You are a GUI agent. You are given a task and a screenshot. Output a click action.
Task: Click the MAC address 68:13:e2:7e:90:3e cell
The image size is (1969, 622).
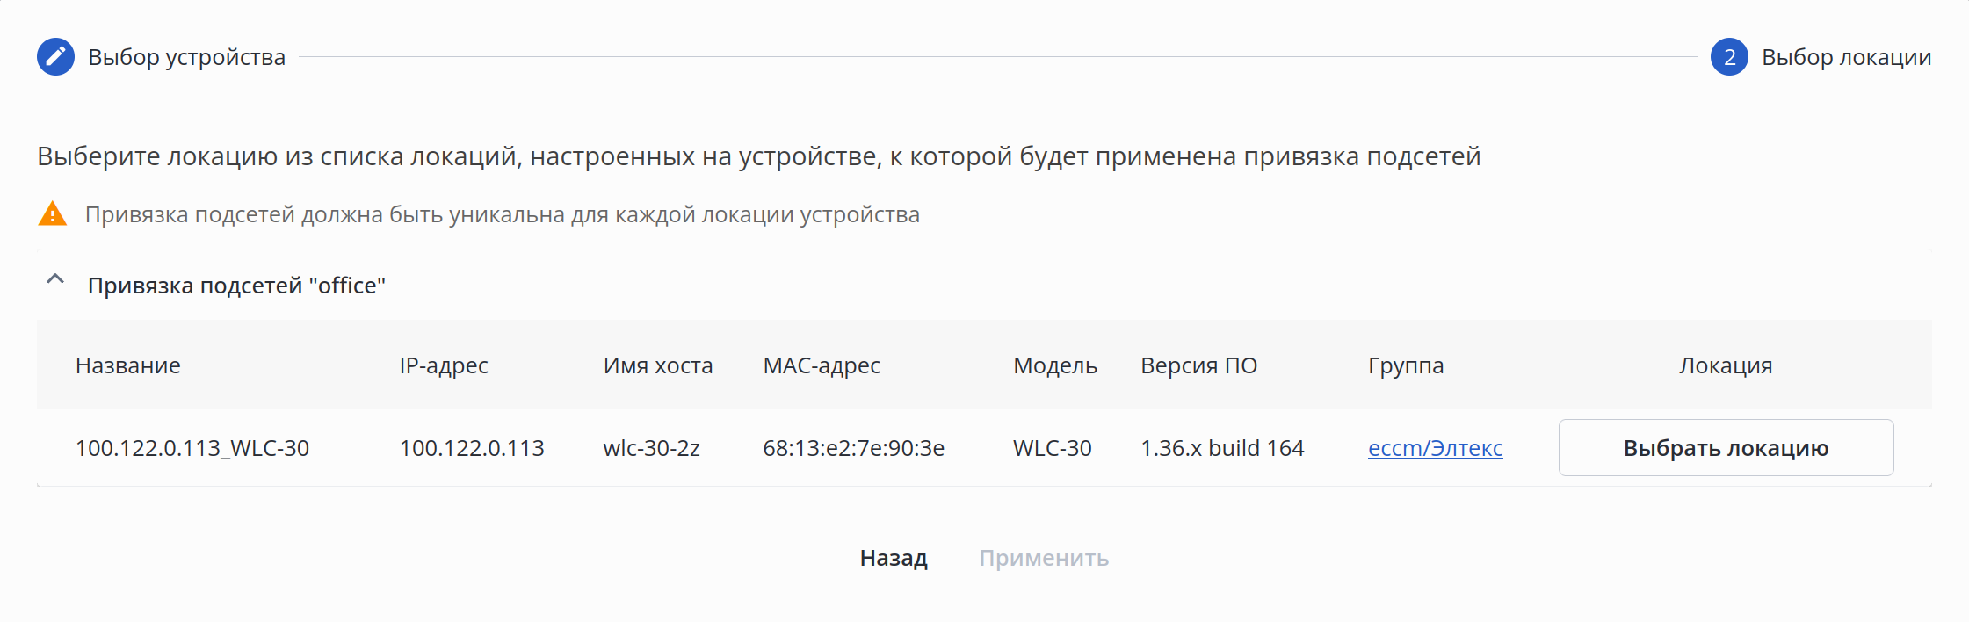pyautogui.click(x=853, y=448)
